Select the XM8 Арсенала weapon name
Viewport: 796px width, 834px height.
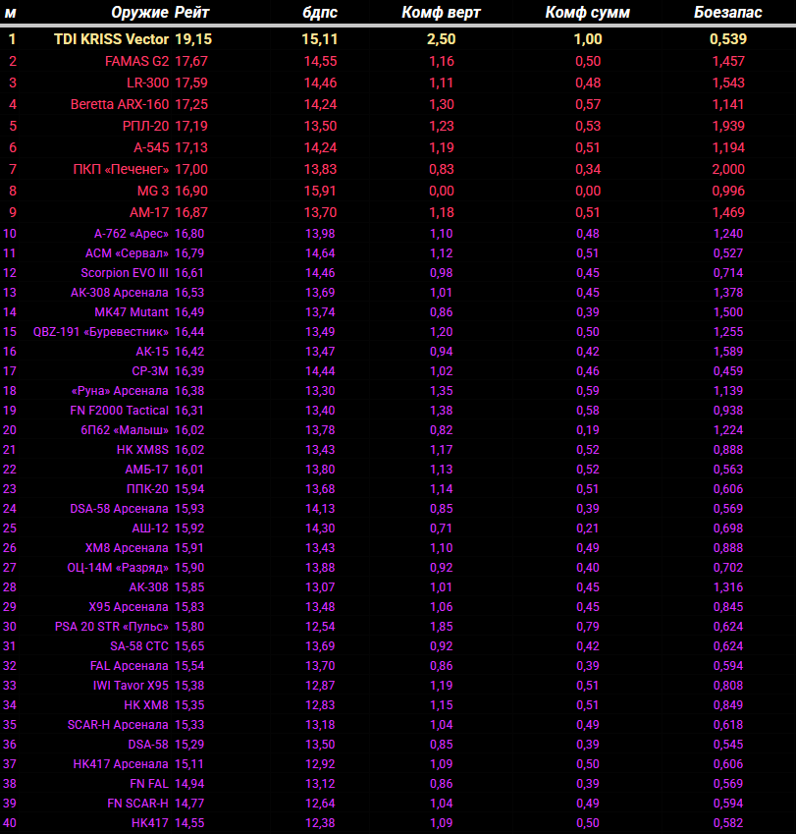(127, 548)
